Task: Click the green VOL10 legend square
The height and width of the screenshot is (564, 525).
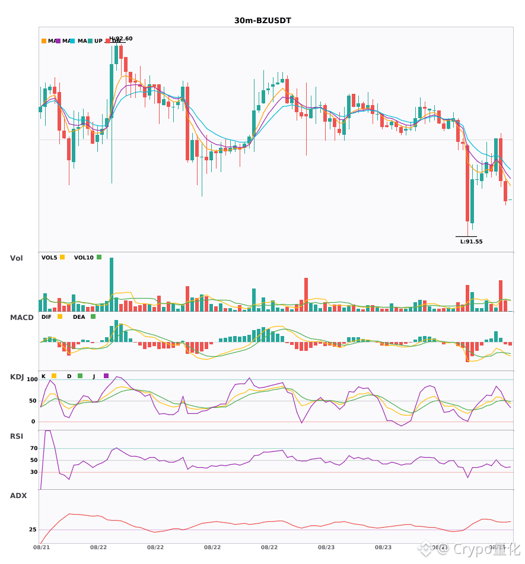Action: [x=99, y=257]
